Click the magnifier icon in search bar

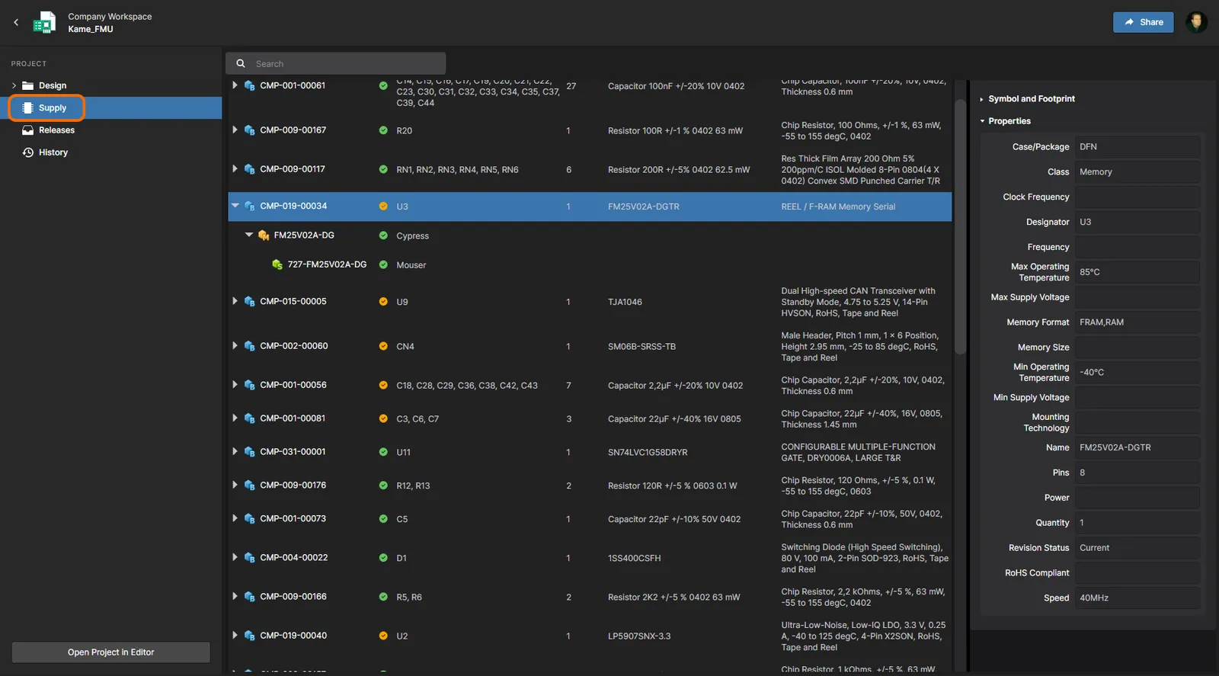pyautogui.click(x=241, y=64)
